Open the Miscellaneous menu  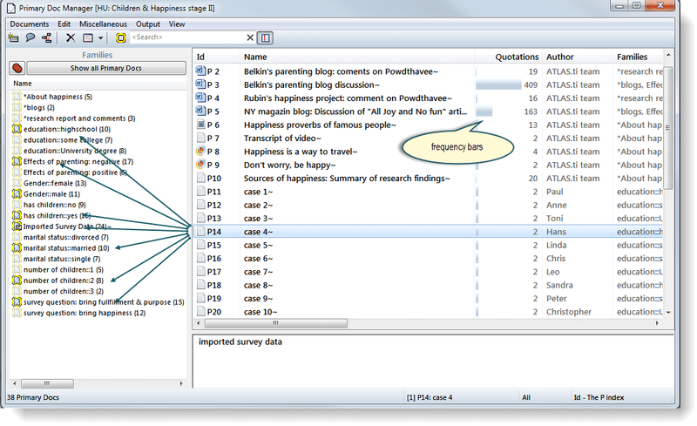[x=102, y=24]
